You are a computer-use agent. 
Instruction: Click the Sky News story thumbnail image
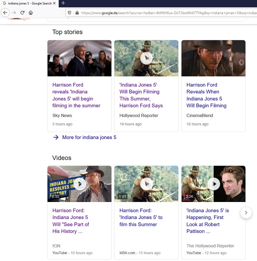pos(79,58)
